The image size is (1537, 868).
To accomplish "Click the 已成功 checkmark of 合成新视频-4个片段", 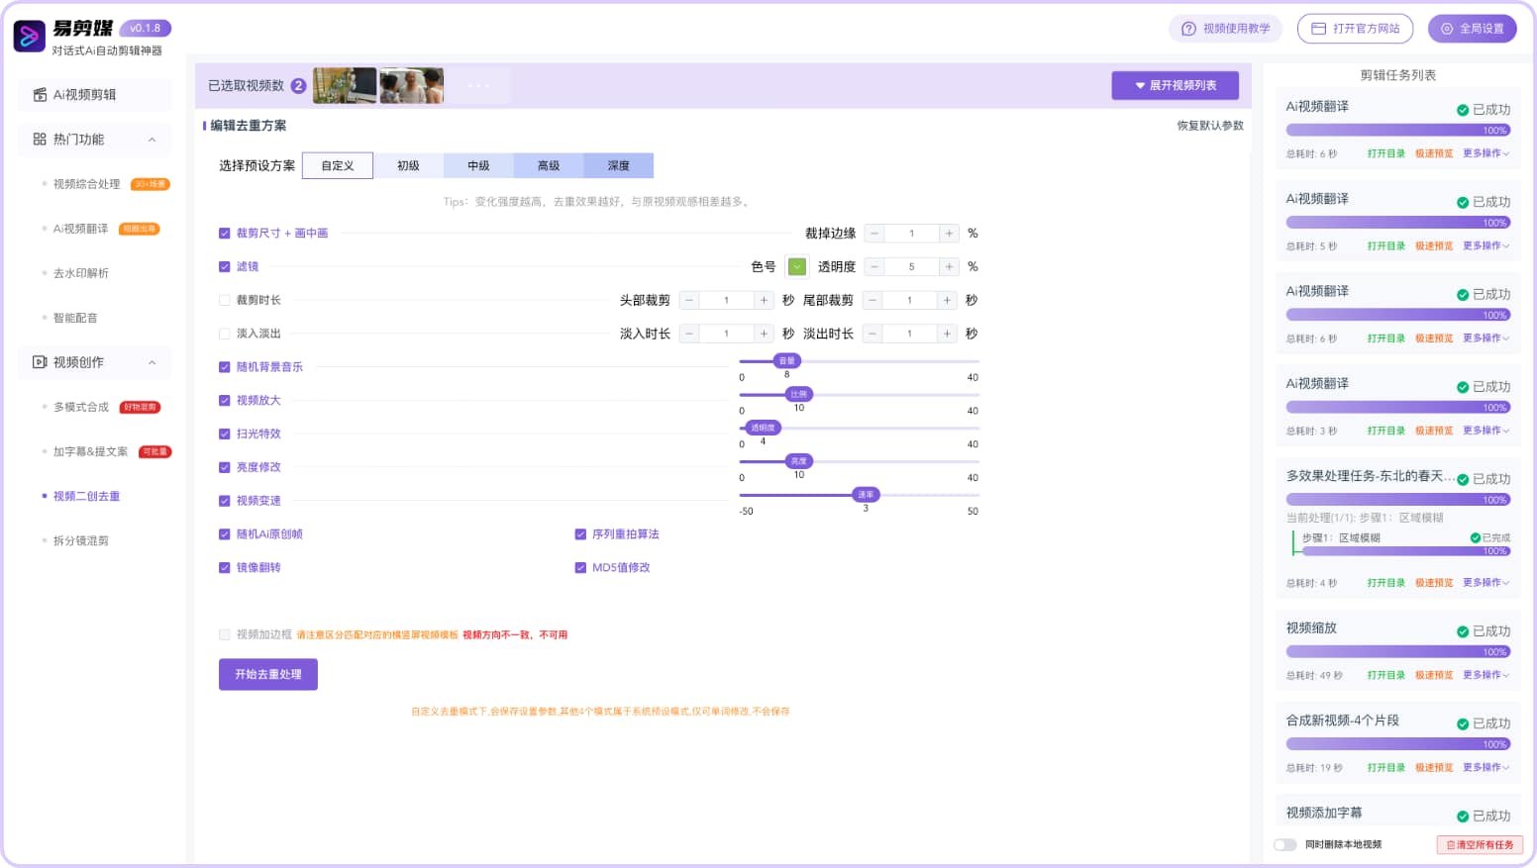I will [1463, 724].
